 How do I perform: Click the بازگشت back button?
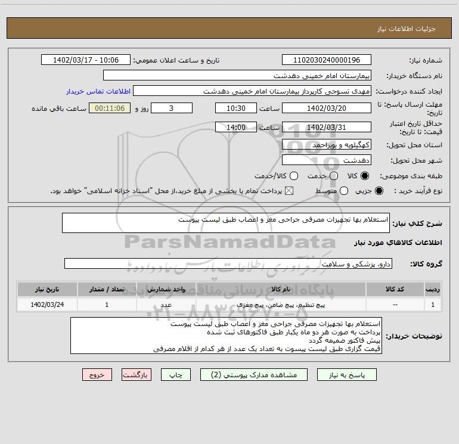pyautogui.click(x=137, y=375)
